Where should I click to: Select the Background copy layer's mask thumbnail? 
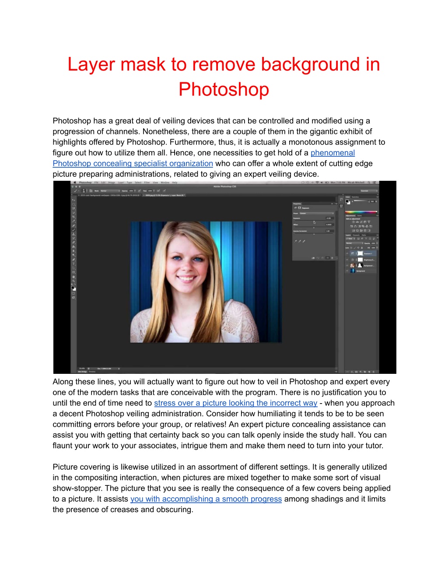pos(360,265)
